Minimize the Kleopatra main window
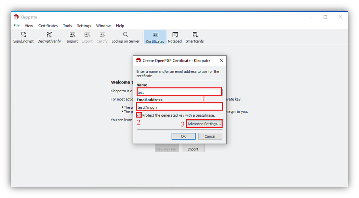Viewport: 359px width, 198px height. pos(310,17)
